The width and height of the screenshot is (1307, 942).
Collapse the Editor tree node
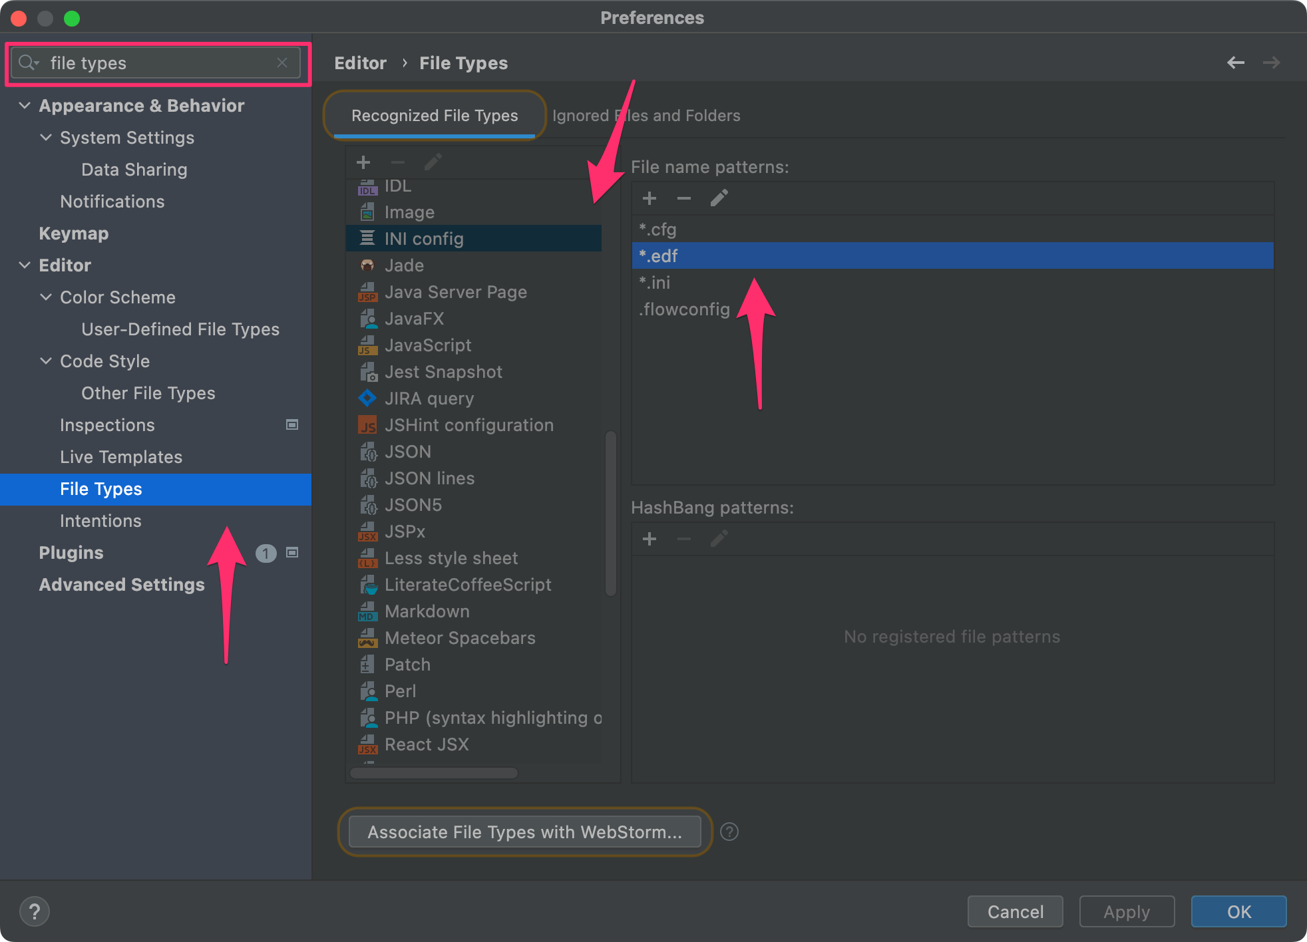click(25, 265)
